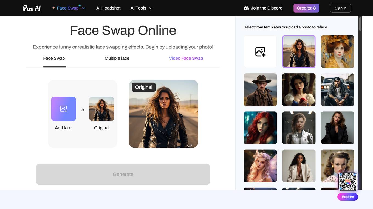Select the woman in black blazer template
The width and height of the screenshot is (373, 209).
click(x=338, y=128)
